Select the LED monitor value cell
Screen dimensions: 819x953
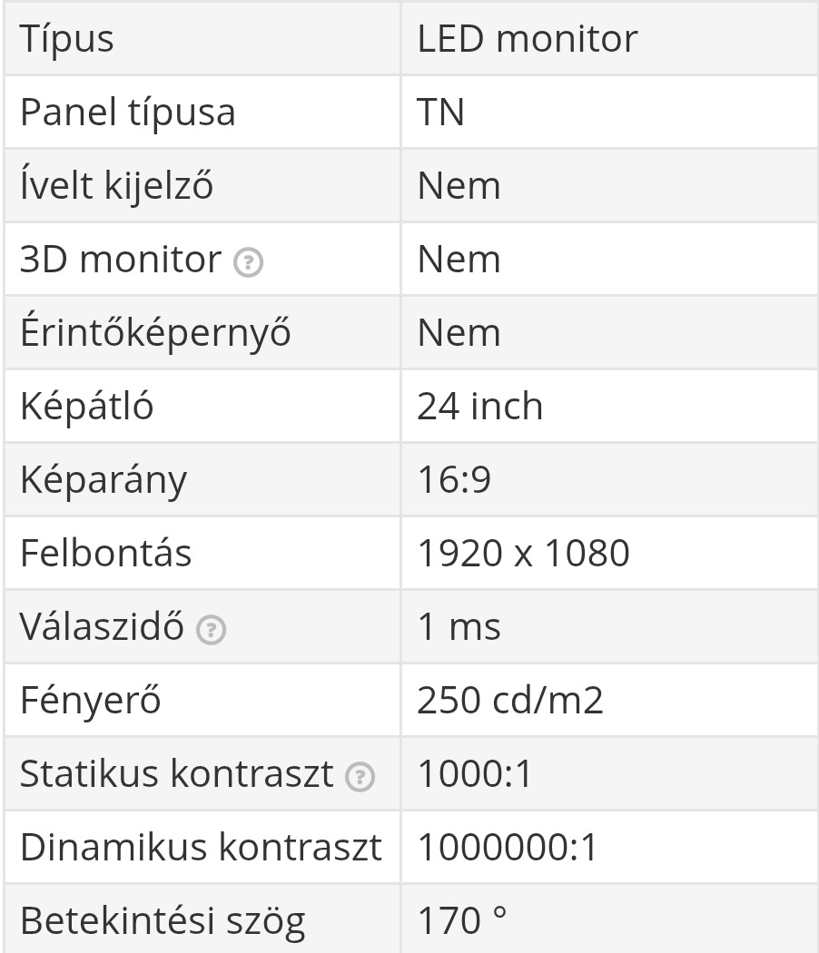[527, 39]
